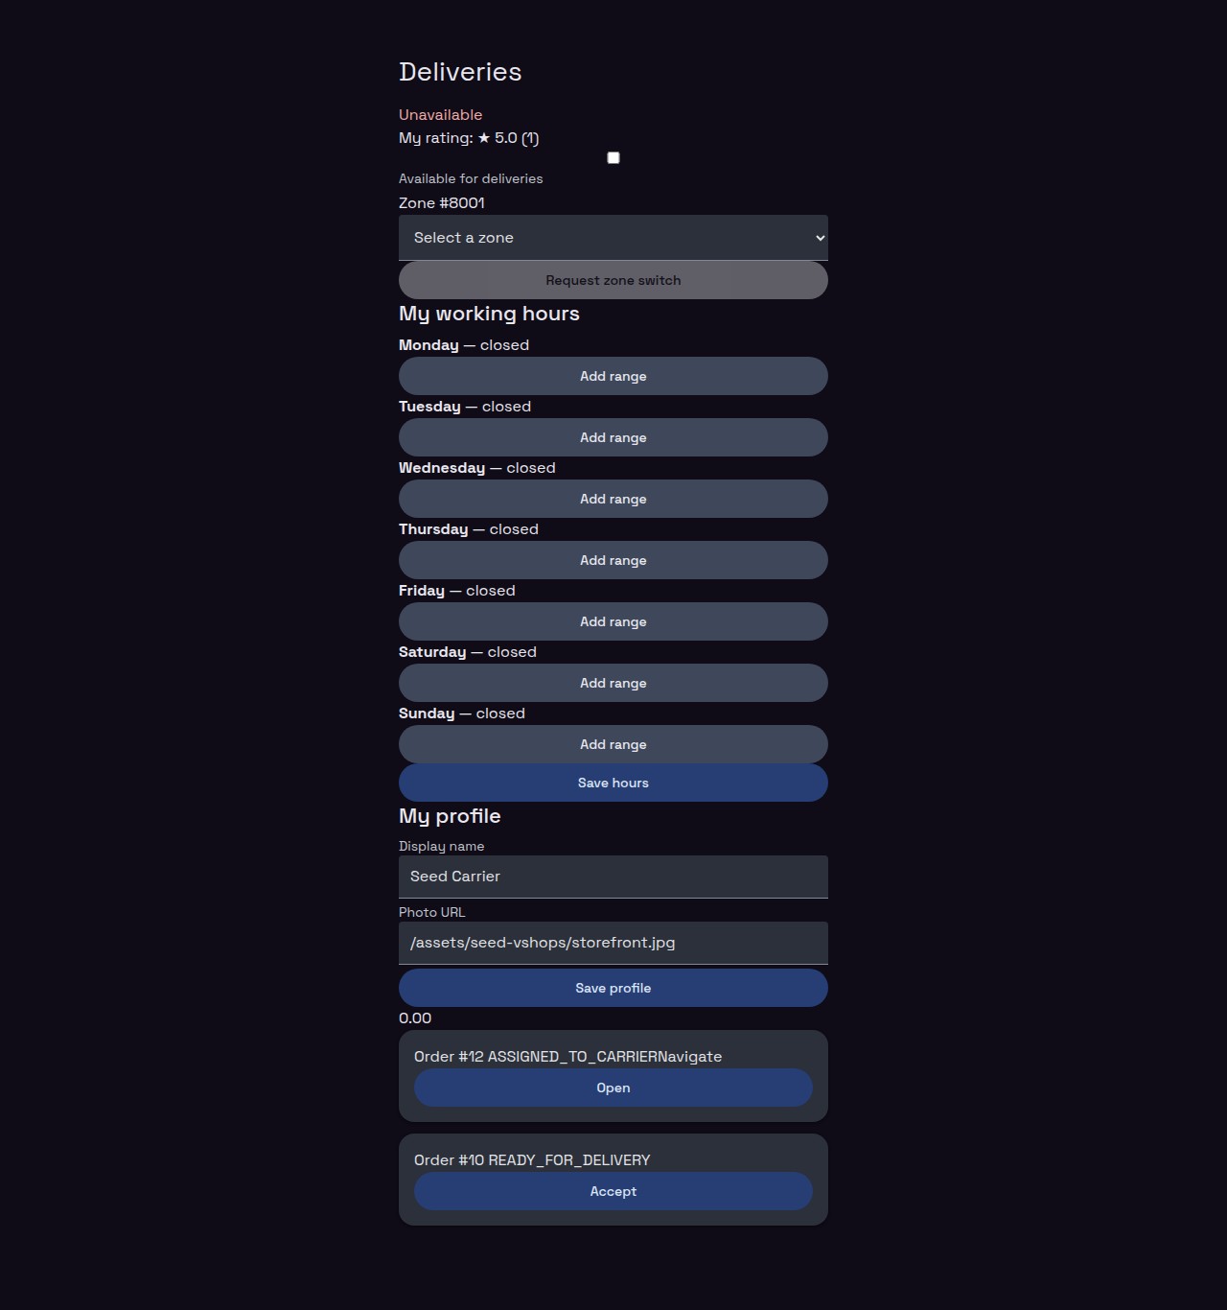Screen dimensions: 1227x1310
Task: Click the Tuesday — closed label
Action: click(x=465, y=407)
